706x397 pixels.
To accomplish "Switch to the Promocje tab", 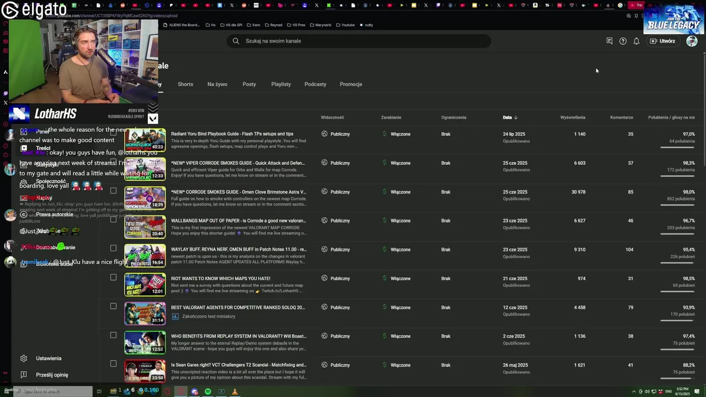I will 351,84.
